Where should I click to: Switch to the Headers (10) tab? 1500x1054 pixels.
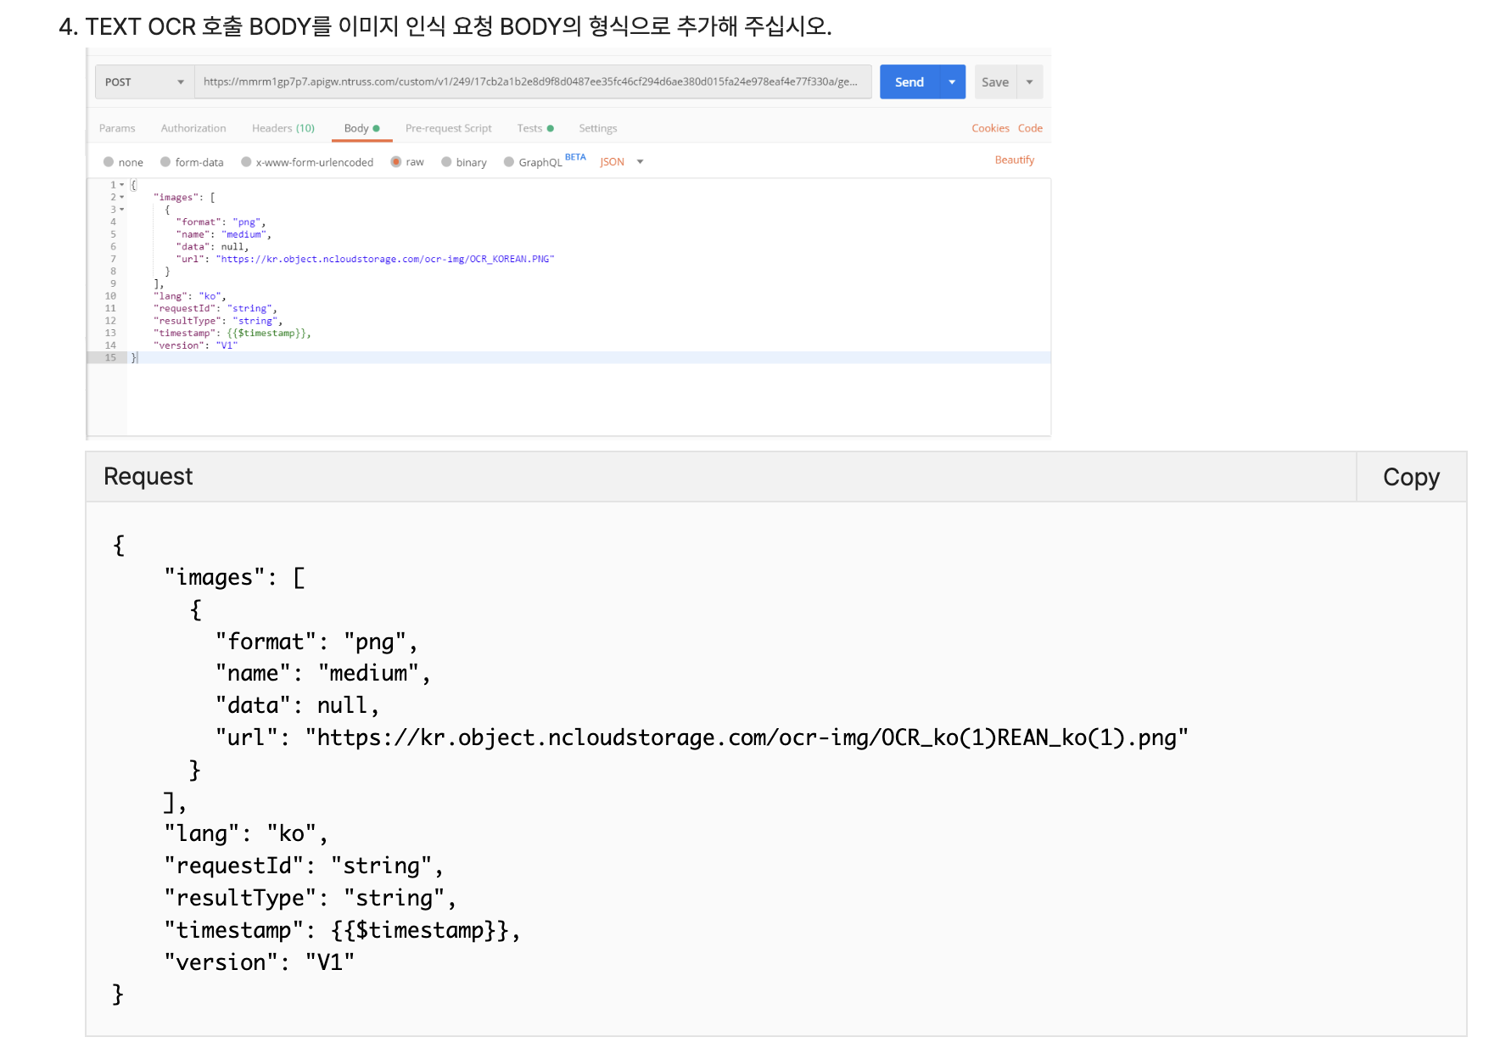point(283,128)
